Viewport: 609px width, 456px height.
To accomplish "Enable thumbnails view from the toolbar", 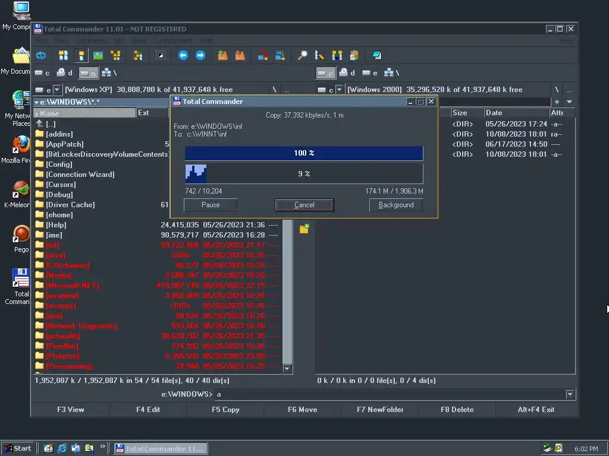I will point(98,55).
